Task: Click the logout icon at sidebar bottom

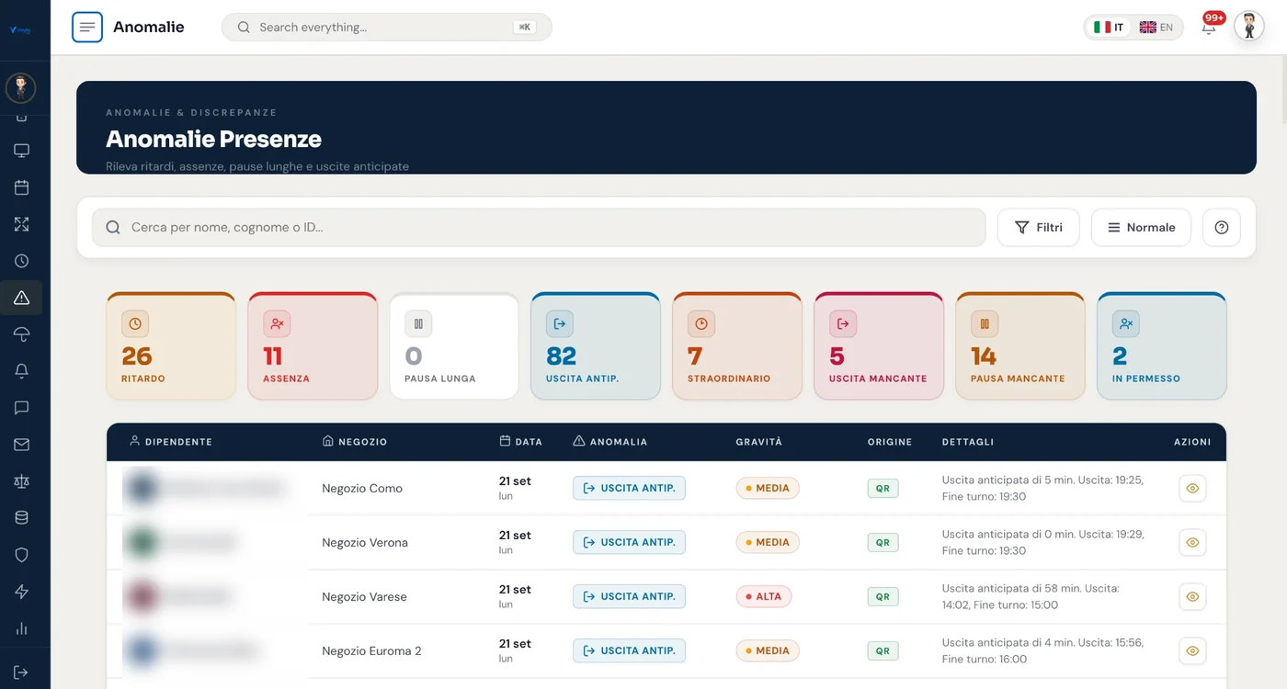Action: pos(21,672)
